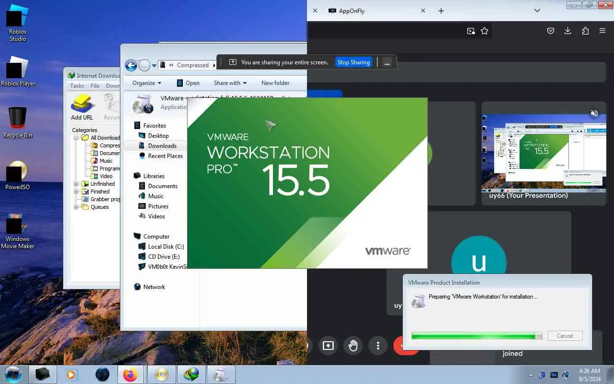Open Explorer recent locations dropdown arrow
Viewport: 614px width, 384px height.
click(154, 66)
